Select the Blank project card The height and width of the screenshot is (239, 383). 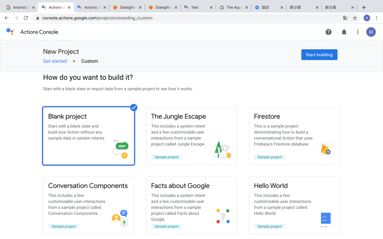[x=89, y=136]
